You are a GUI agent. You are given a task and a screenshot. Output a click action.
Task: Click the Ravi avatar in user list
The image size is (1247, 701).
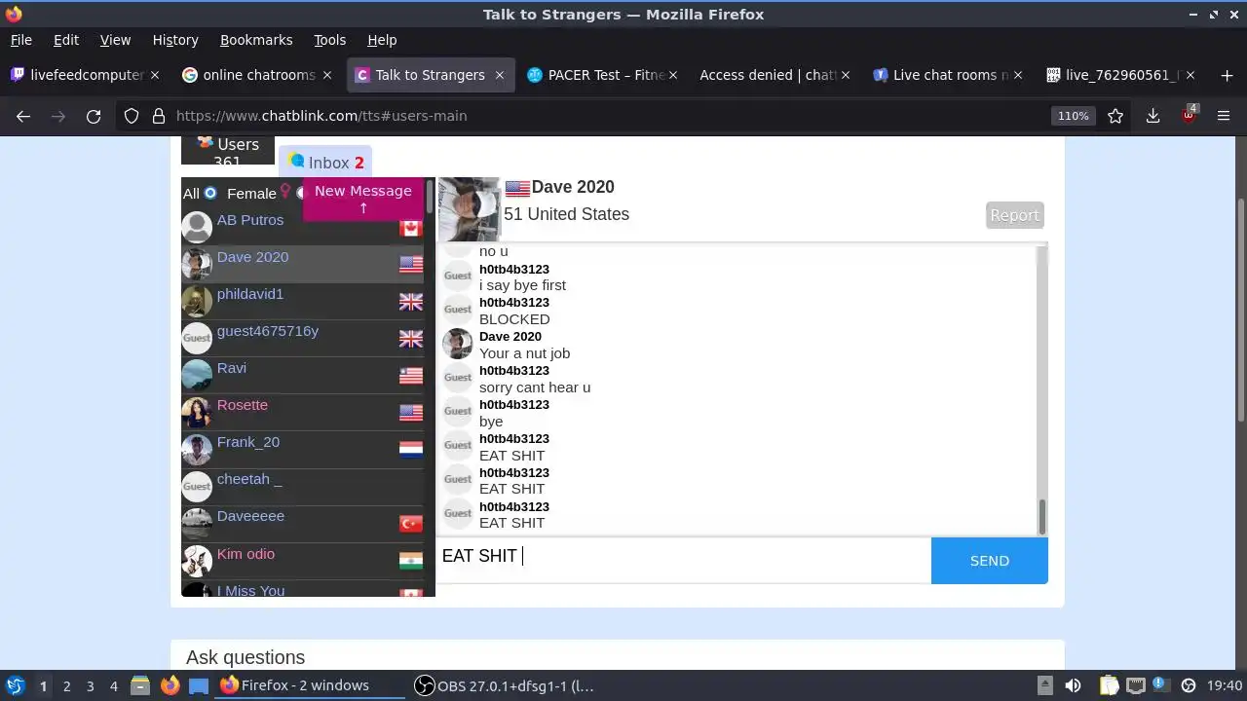197,375
